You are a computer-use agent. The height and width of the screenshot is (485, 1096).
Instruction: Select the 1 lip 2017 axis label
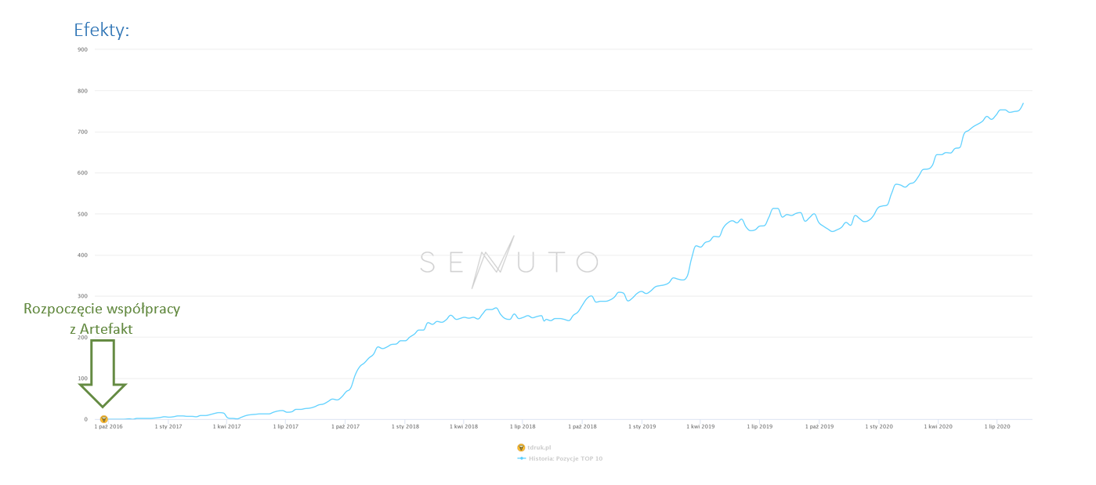286,427
